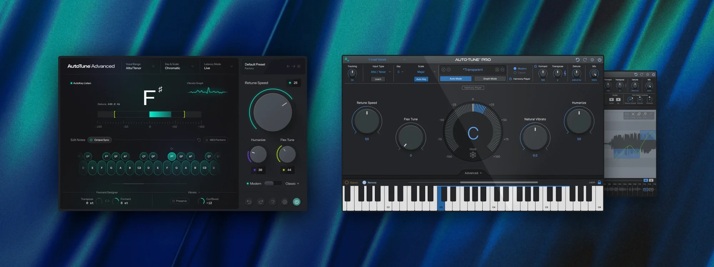
Task: Click the reset arrow next to MIDI Perform
Action: click(x=199, y=140)
